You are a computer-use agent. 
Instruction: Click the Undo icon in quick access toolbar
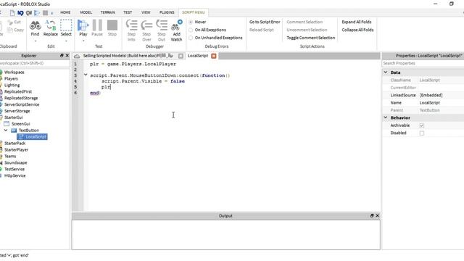20,13
